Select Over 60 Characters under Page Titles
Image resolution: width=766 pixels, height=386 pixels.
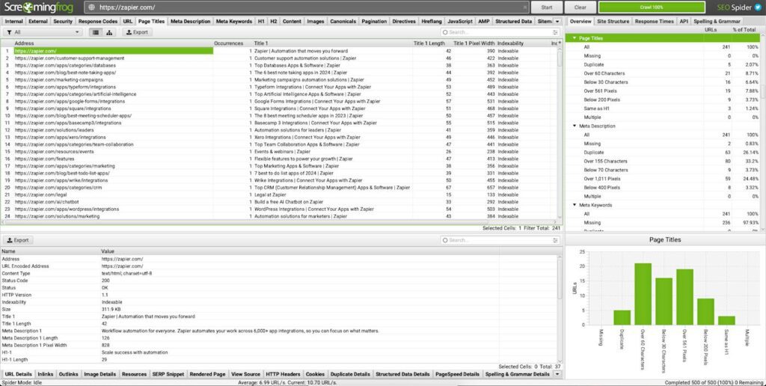click(x=604, y=73)
